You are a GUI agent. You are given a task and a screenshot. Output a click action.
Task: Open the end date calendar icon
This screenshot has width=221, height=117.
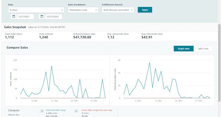[42, 17]
